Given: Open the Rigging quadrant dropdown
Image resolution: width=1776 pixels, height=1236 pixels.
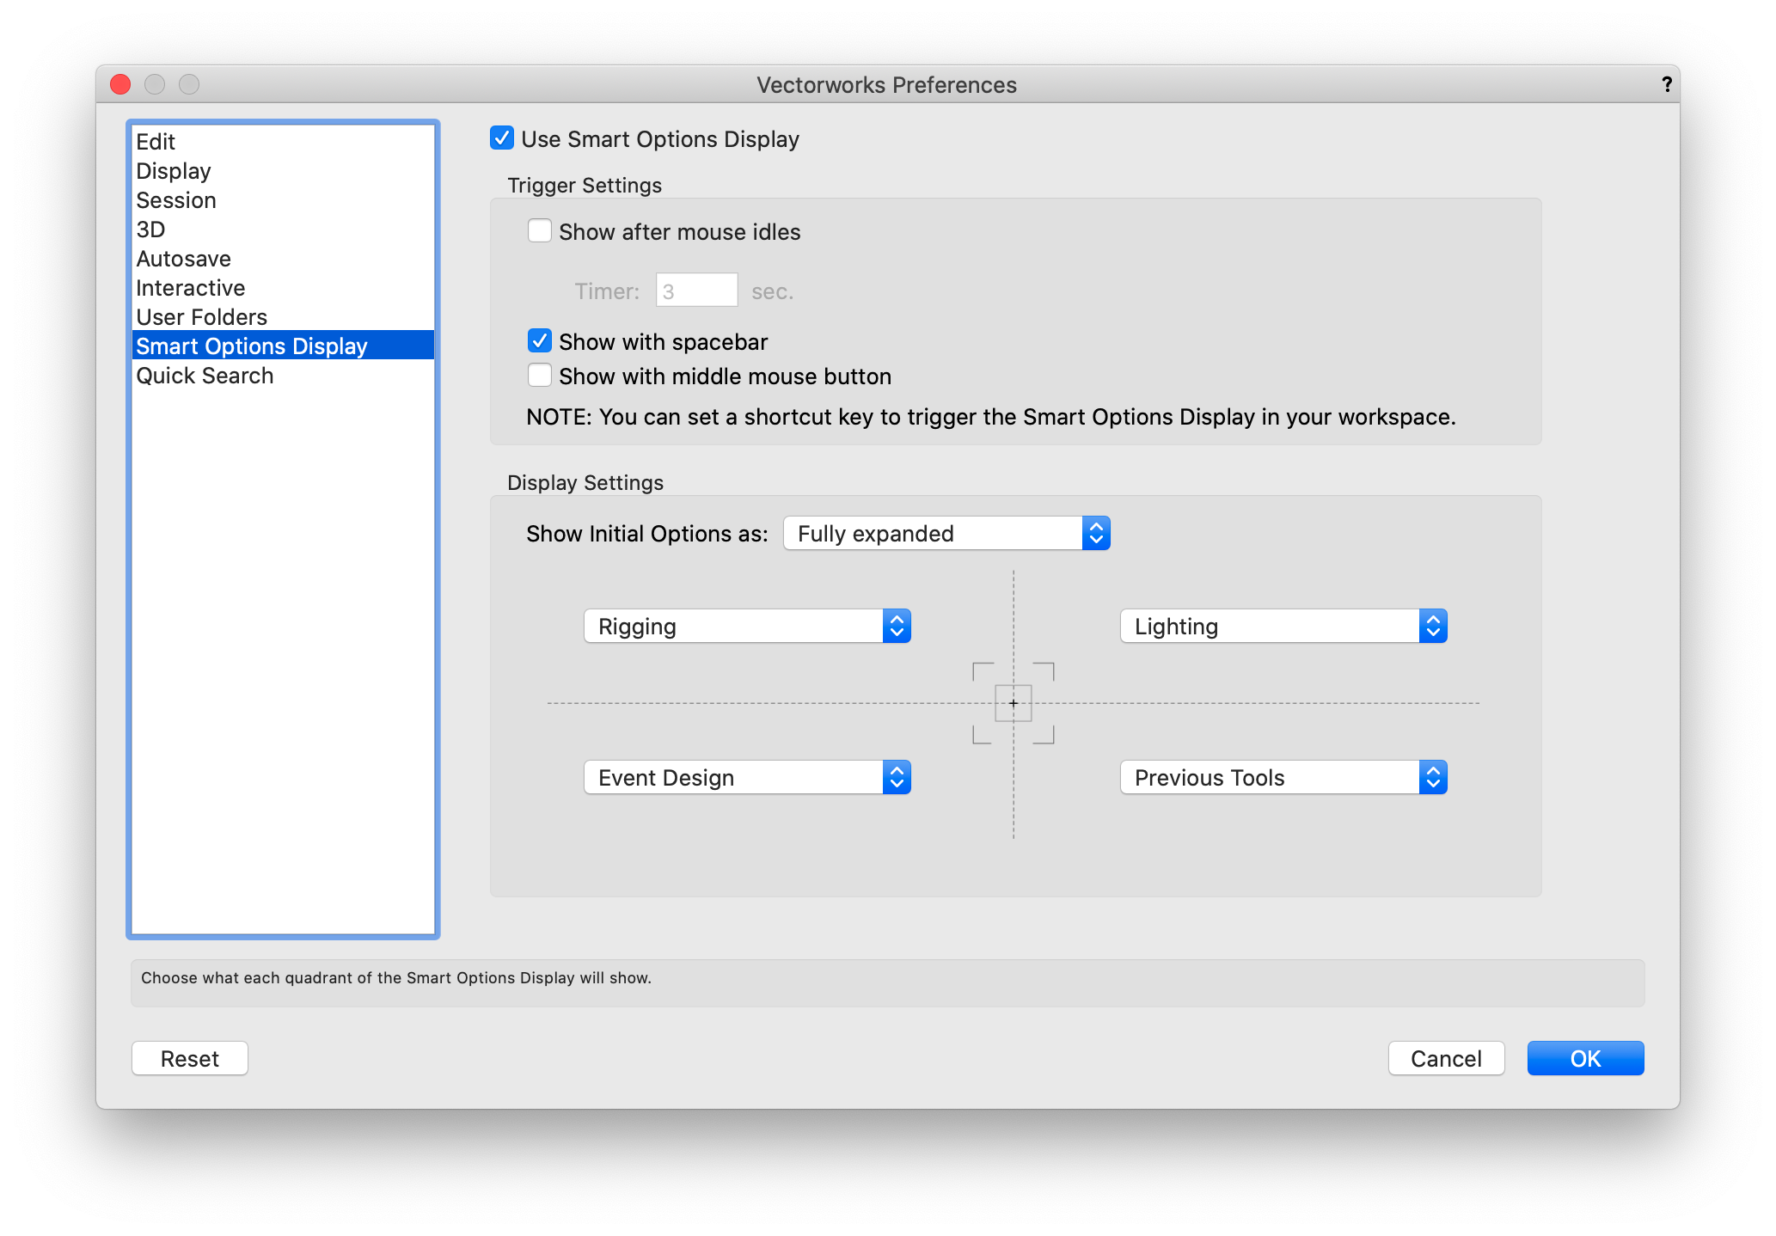Looking at the screenshot, I should click(x=746, y=627).
